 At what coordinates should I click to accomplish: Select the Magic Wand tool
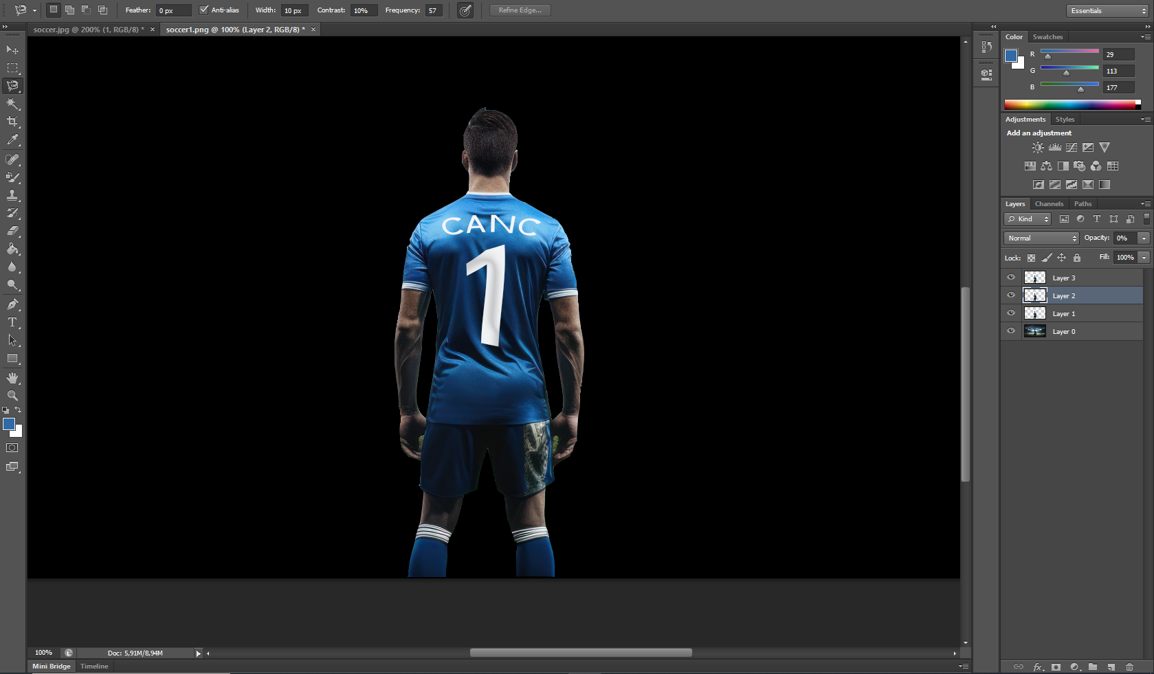coord(12,104)
